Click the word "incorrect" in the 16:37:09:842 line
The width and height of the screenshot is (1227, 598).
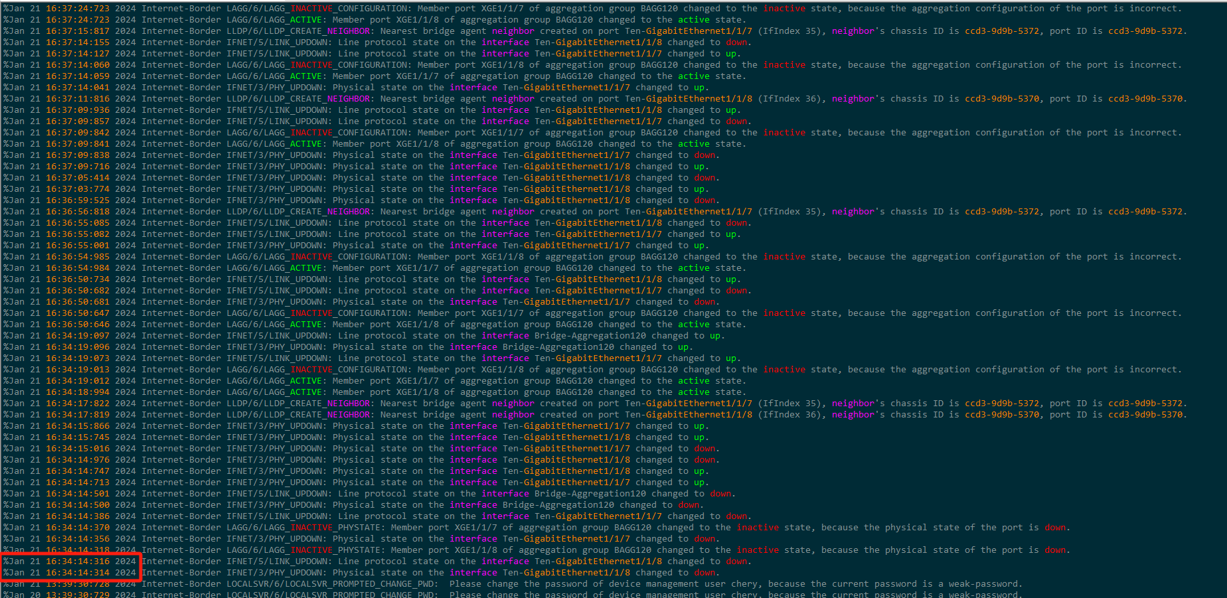tap(1153, 133)
